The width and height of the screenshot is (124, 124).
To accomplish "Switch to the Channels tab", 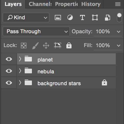I will [x=40, y=4].
